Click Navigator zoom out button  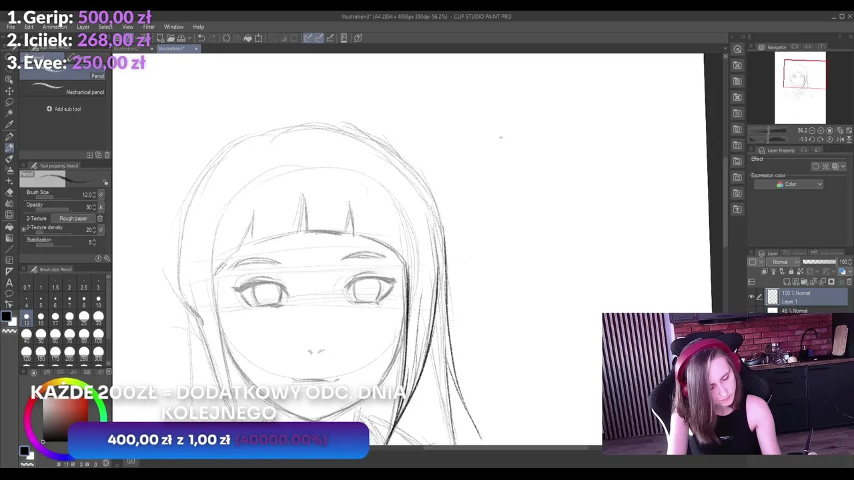[812, 131]
